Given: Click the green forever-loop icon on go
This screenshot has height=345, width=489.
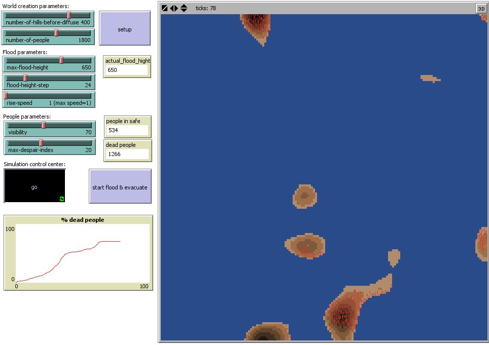Looking at the screenshot, I should pyautogui.click(x=62, y=199).
